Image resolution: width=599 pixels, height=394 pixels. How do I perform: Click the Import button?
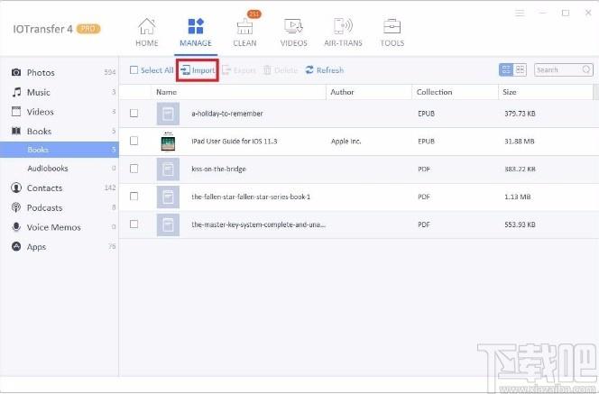198,70
